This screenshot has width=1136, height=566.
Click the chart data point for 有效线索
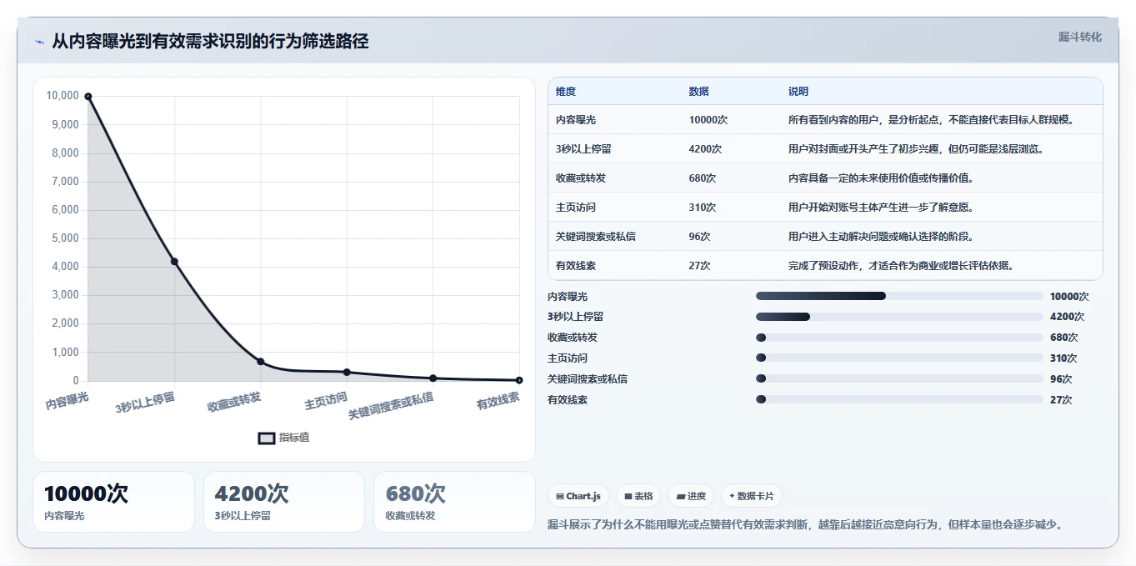(519, 380)
